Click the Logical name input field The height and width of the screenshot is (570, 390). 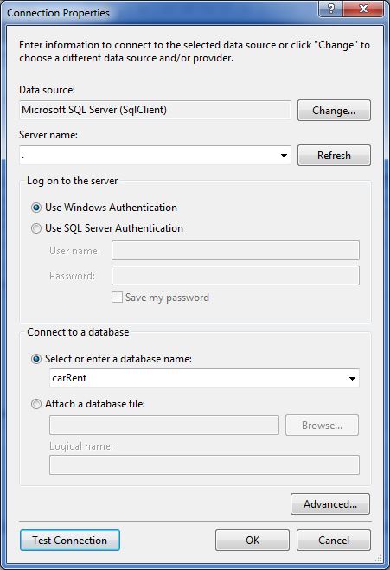click(x=204, y=465)
